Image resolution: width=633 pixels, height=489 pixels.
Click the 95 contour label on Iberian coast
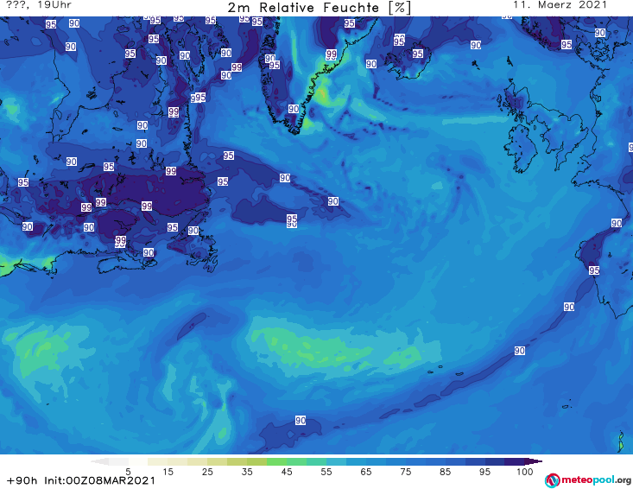(x=594, y=270)
